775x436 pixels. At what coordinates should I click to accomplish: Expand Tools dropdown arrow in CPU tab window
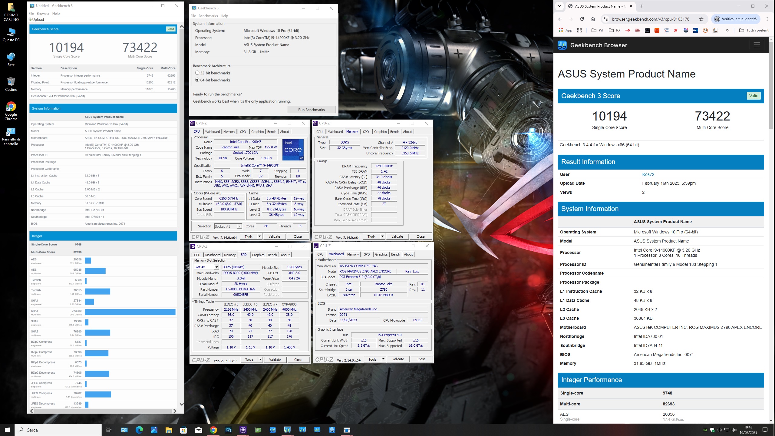click(x=259, y=236)
